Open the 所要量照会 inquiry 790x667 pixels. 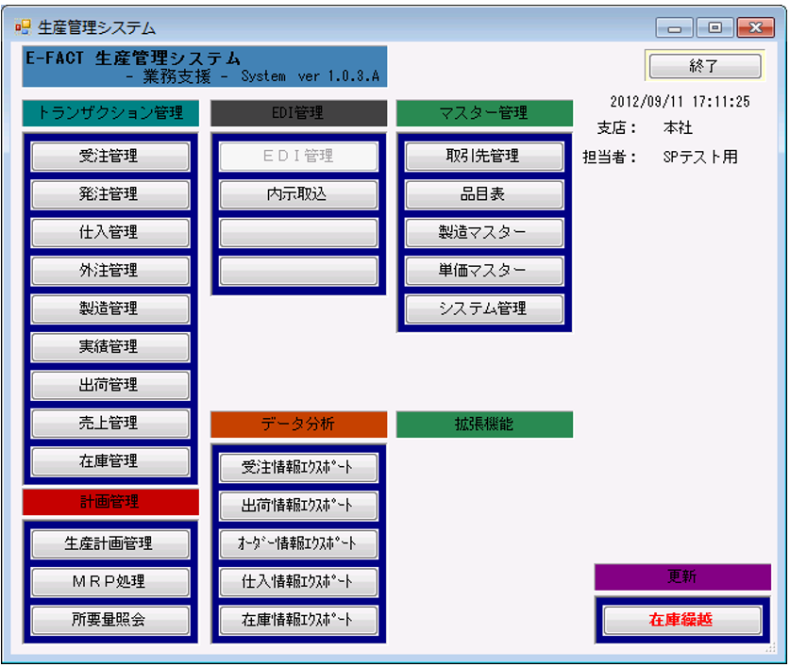coord(109,621)
